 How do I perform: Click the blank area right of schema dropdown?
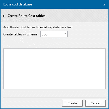pos(87,34)
